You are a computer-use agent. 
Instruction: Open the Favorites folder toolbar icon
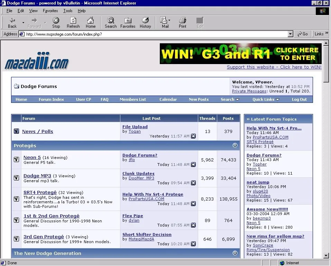pyautogui.click(x=128, y=20)
